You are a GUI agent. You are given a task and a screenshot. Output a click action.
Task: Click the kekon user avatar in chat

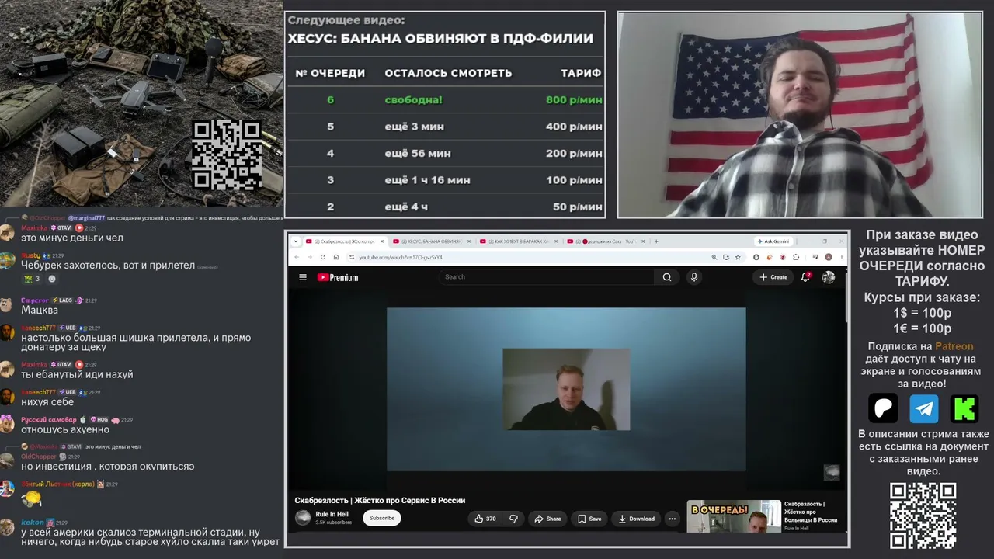[7, 527]
